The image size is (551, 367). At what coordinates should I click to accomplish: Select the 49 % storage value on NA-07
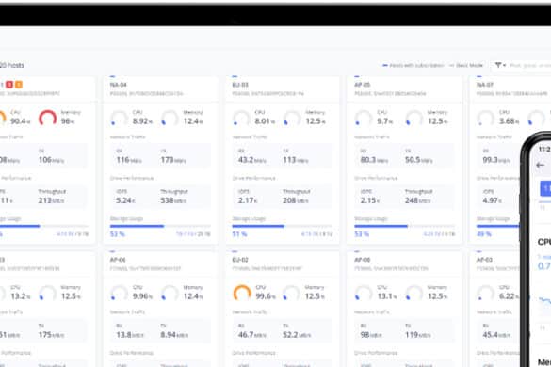point(484,234)
